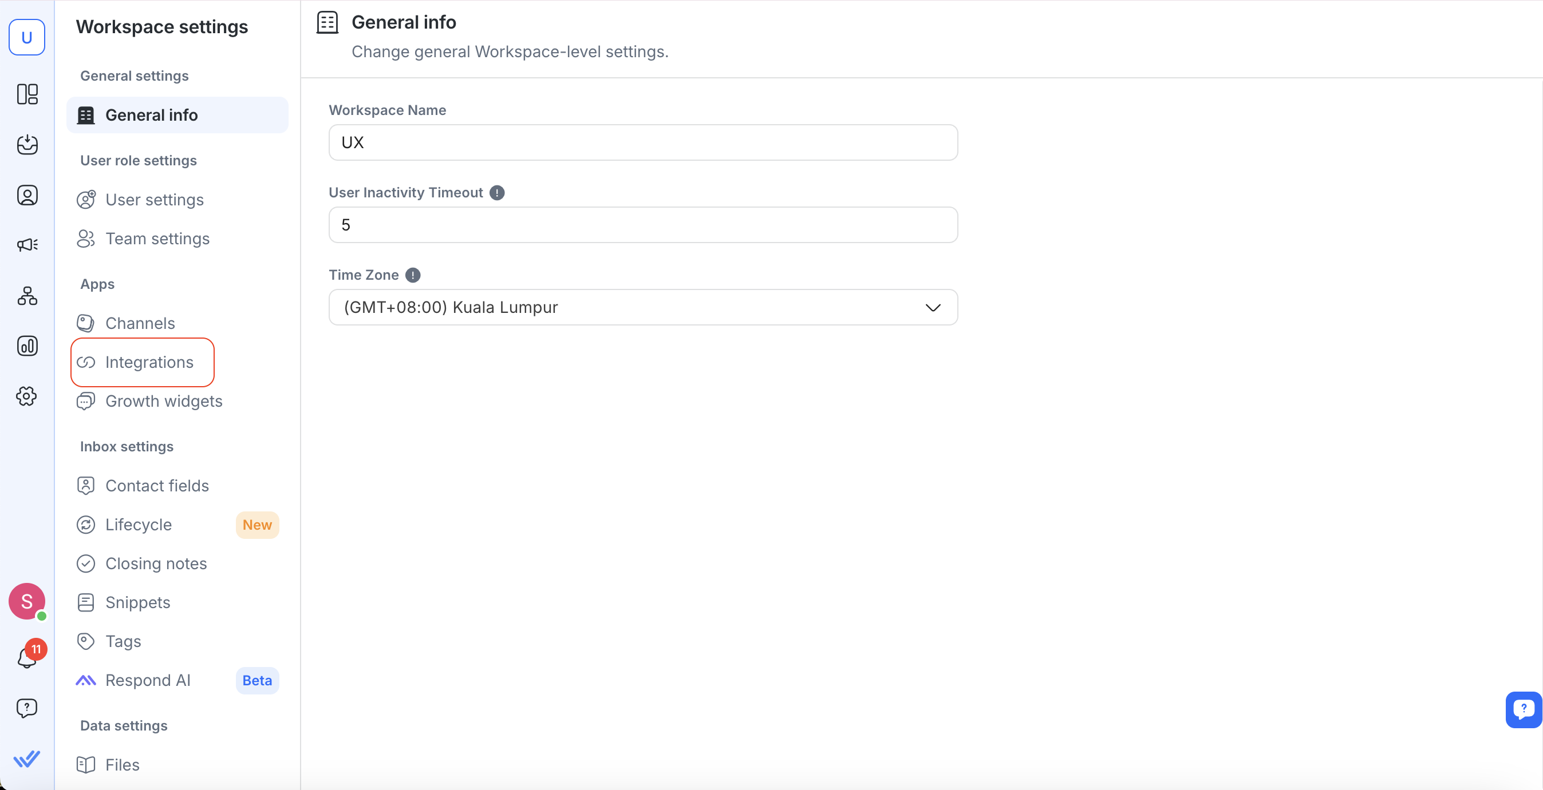Viewport: 1543px width, 790px height.
Task: Click the Workspace Name input field
Action: click(x=643, y=142)
